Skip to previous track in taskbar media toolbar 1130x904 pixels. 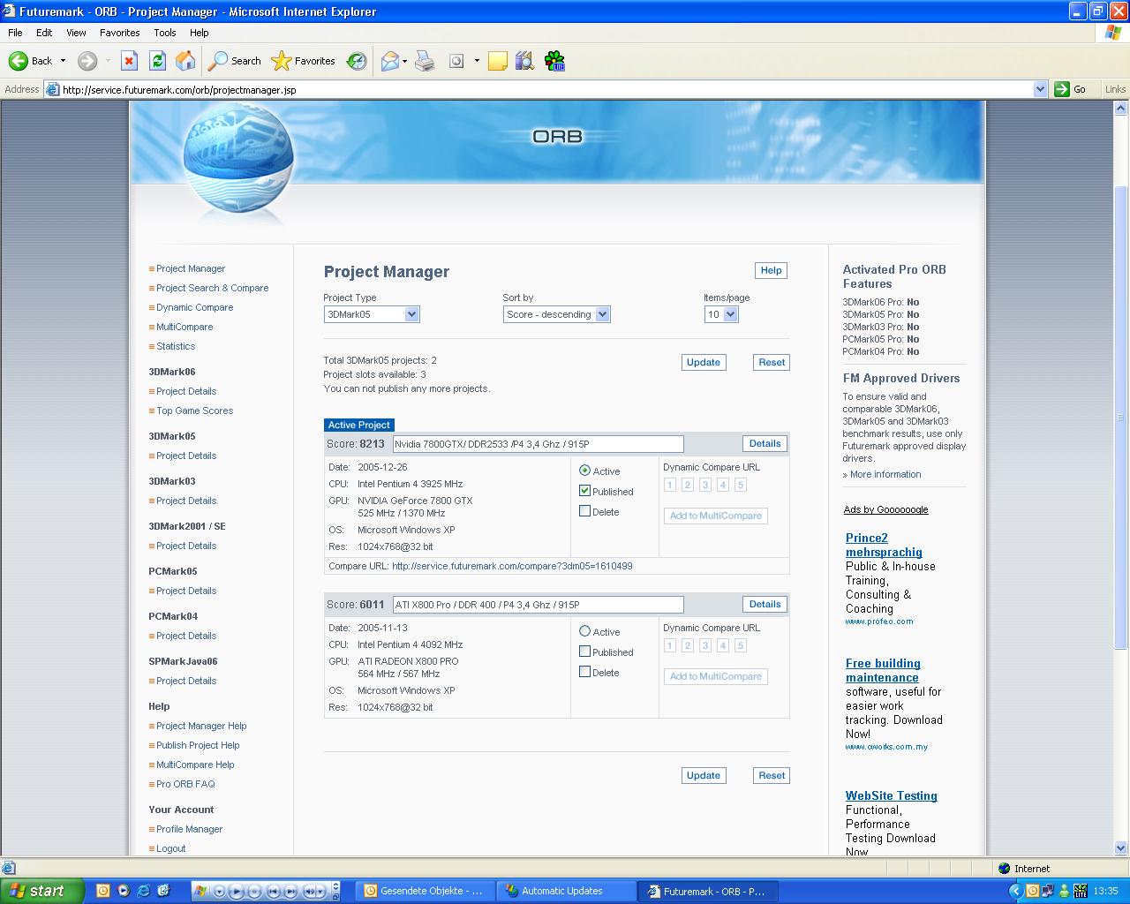point(273,892)
